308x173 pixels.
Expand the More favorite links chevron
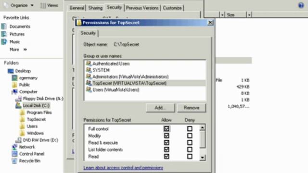[x=25, y=49]
